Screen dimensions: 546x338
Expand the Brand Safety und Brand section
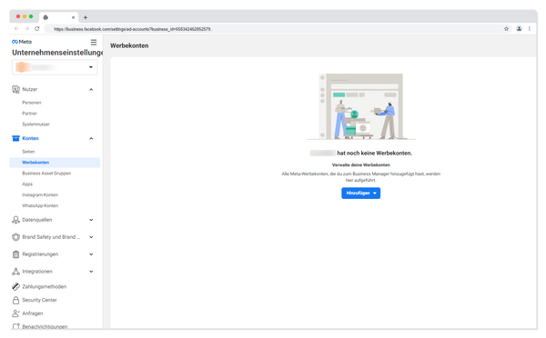tap(91, 237)
